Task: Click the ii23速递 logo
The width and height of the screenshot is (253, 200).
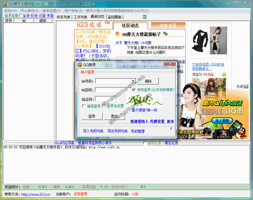Action: pos(93,25)
